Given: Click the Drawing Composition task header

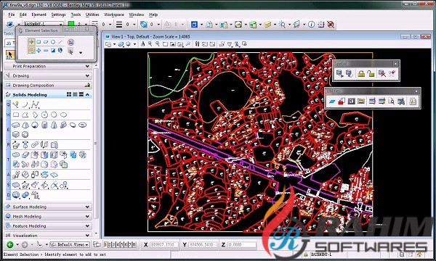Looking at the screenshot, I should pyautogui.click(x=48, y=85).
